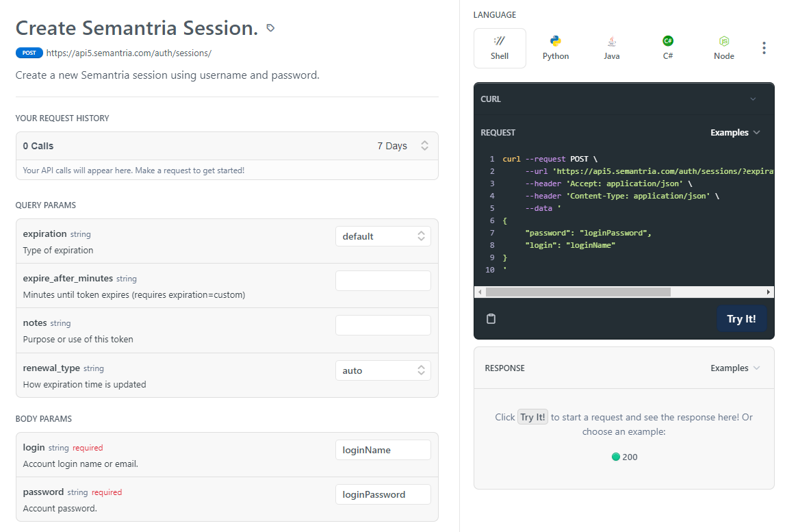Click the Try It! button

point(741,318)
